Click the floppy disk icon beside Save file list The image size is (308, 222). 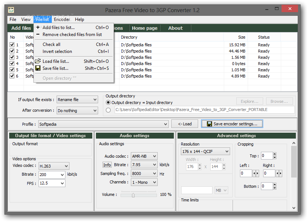coord(38,68)
